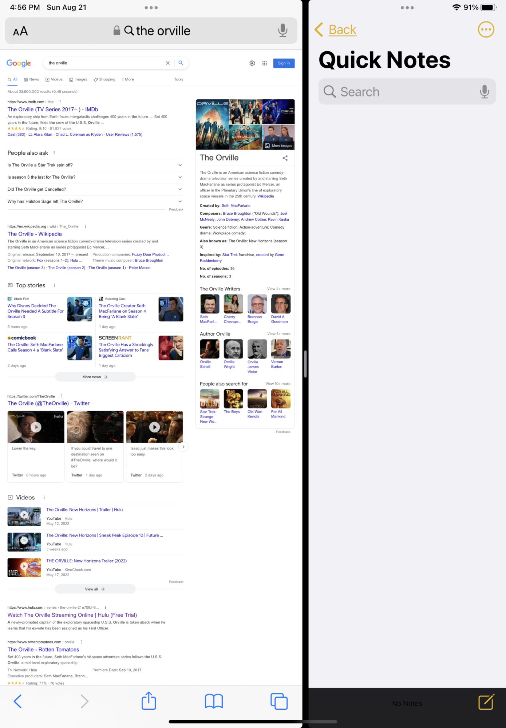
Task: Clear the Google search box text
Action: pyautogui.click(x=168, y=63)
